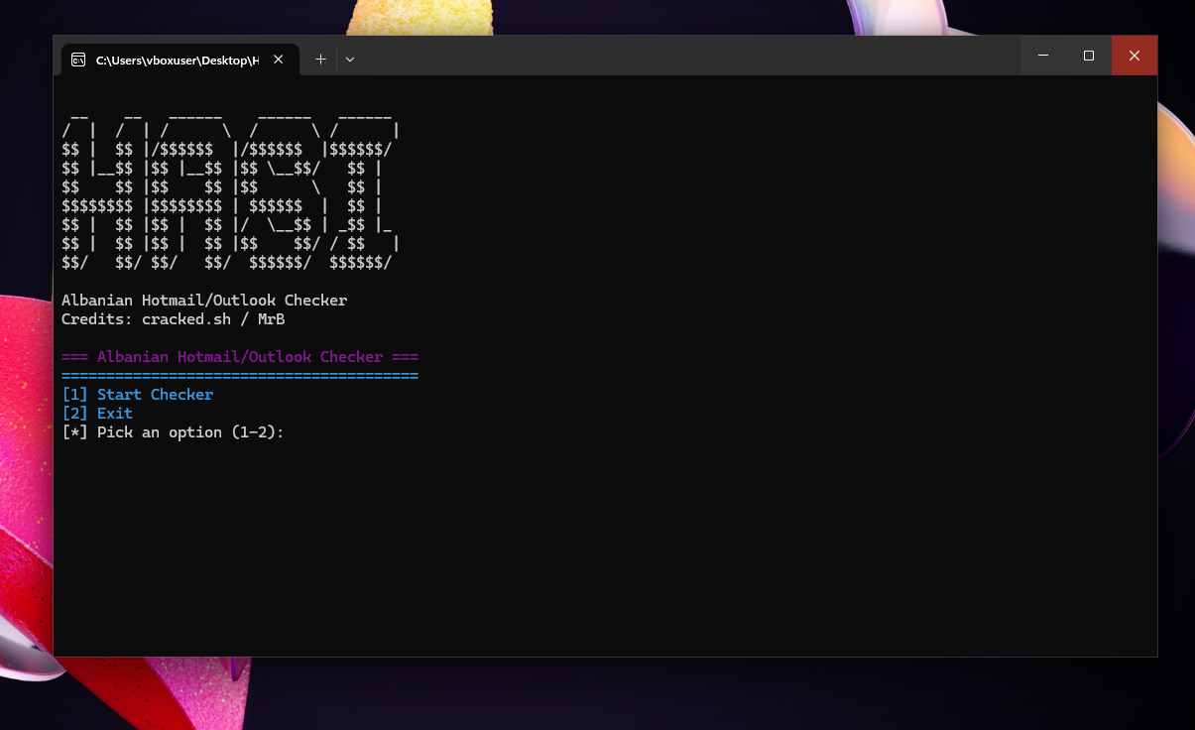Click "MrB" in the Credits line

pyautogui.click(x=273, y=319)
